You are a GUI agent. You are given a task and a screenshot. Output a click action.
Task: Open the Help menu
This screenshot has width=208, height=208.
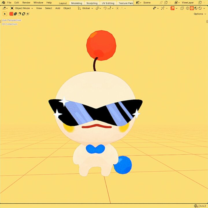[x=49, y=3]
